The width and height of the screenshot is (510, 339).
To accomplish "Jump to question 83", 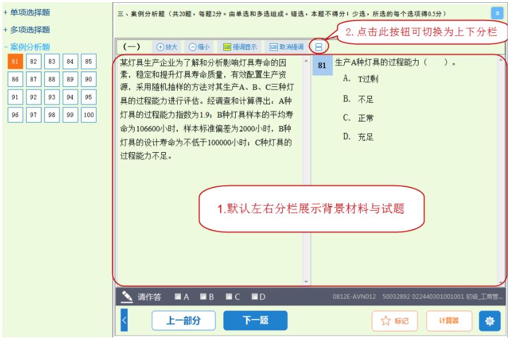I will [x=52, y=61].
